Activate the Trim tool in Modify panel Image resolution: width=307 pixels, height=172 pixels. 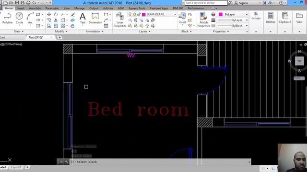click(x=63, y=14)
